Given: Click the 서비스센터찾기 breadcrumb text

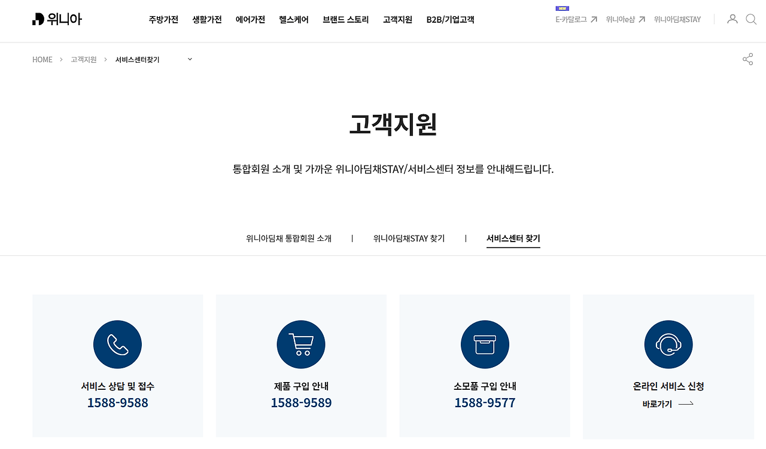Looking at the screenshot, I should click(x=138, y=60).
